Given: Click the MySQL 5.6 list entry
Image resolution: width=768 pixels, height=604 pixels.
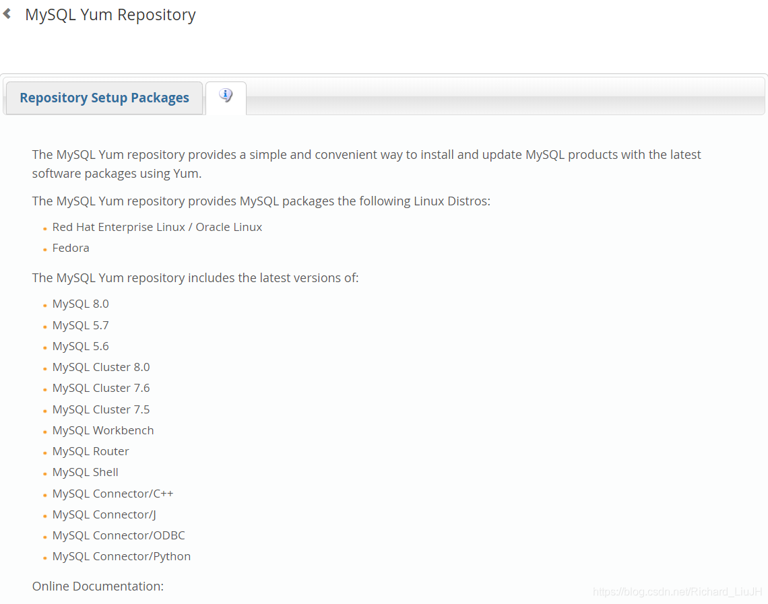Looking at the screenshot, I should pos(80,347).
